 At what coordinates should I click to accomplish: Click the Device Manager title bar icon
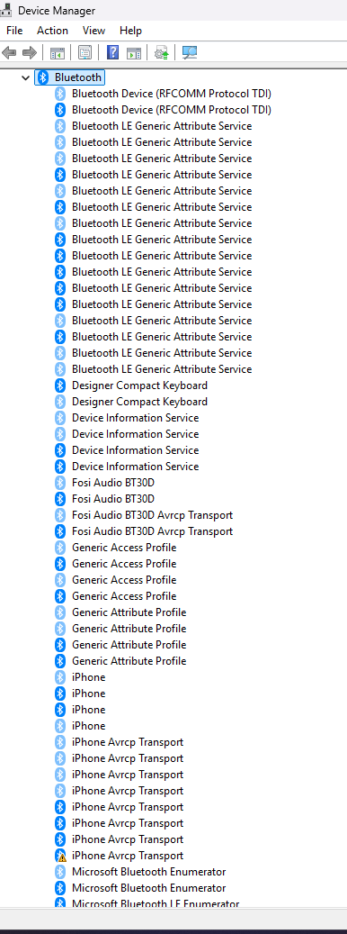point(6,10)
